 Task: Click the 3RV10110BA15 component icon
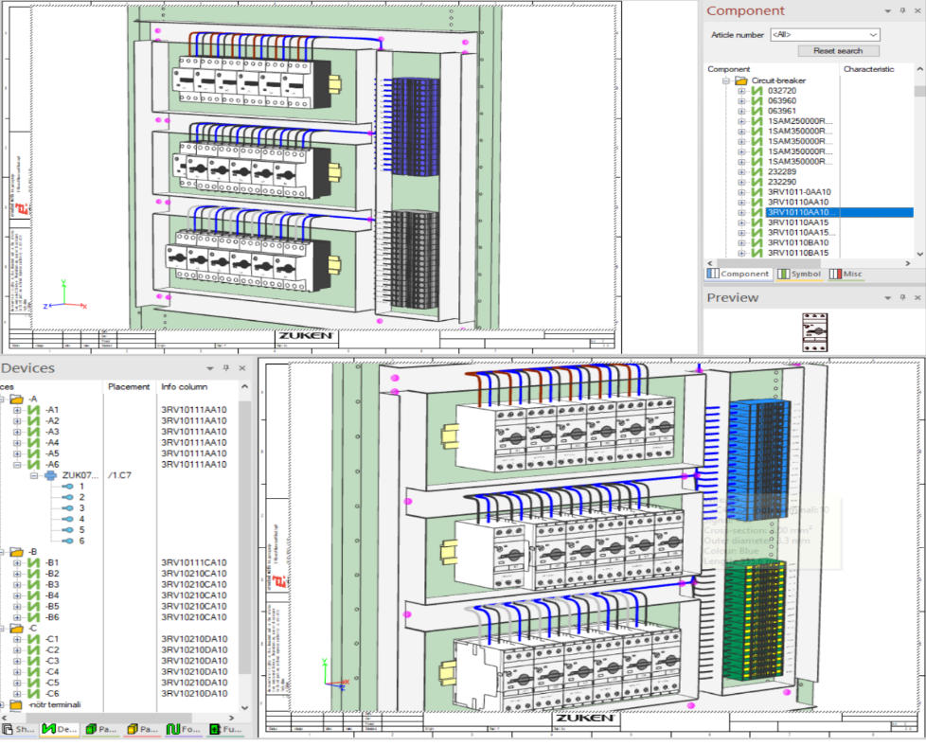[x=757, y=253]
